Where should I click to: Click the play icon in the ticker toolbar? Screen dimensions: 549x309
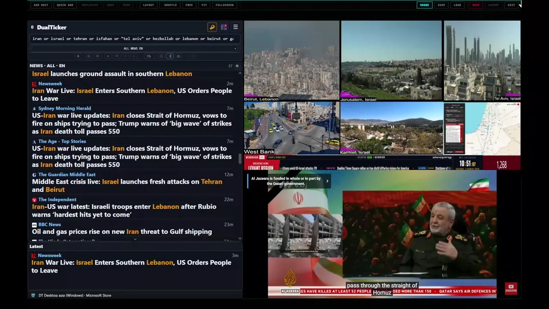tap(108, 56)
